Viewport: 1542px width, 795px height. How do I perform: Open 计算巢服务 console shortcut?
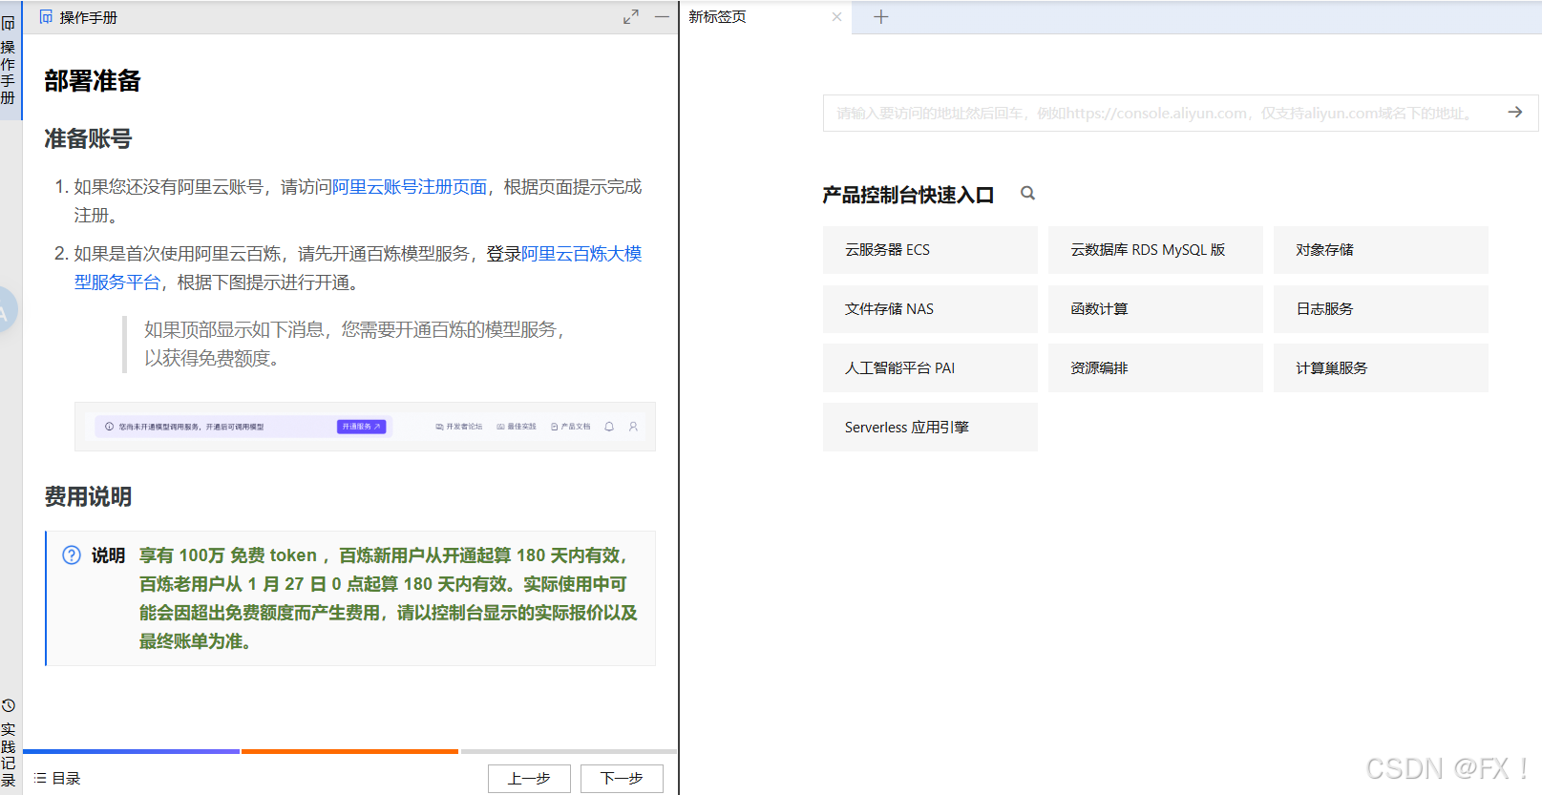coord(1381,368)
